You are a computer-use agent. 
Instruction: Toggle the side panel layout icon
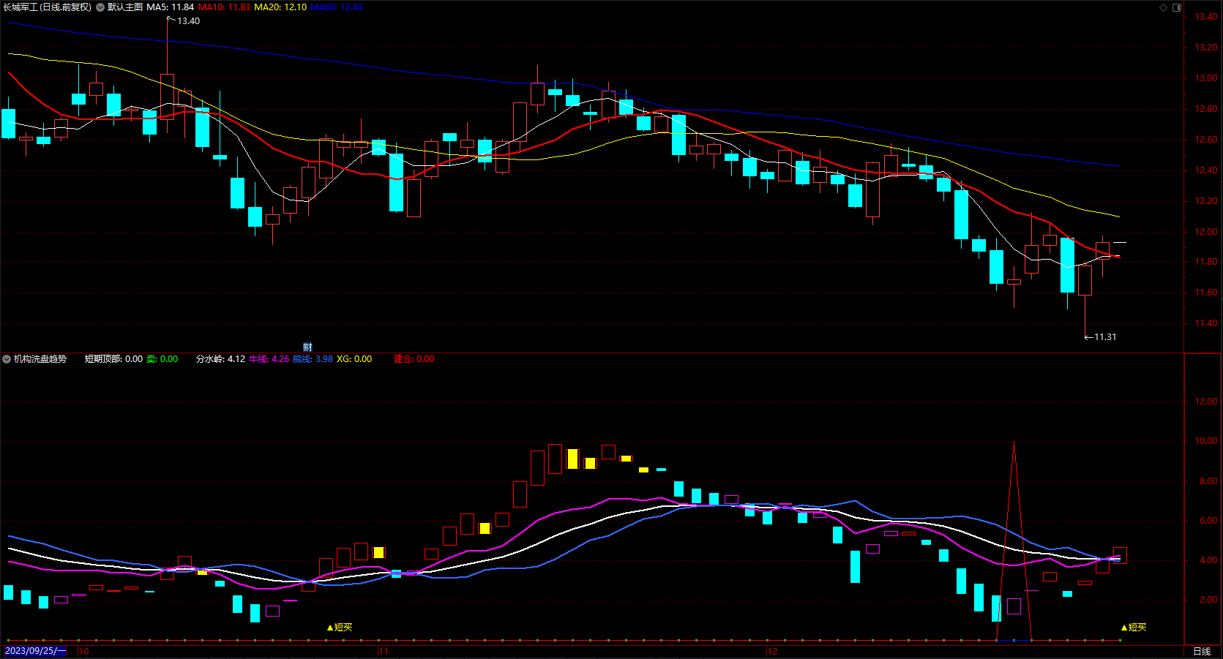1177,7
